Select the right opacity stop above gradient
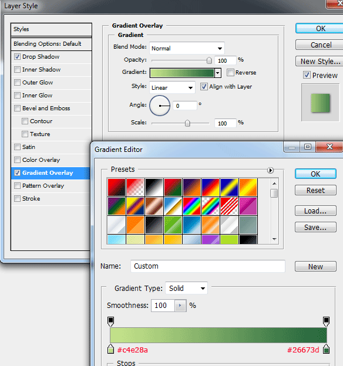Viewport: 343px width, 366px height. (x=326, y=321)
